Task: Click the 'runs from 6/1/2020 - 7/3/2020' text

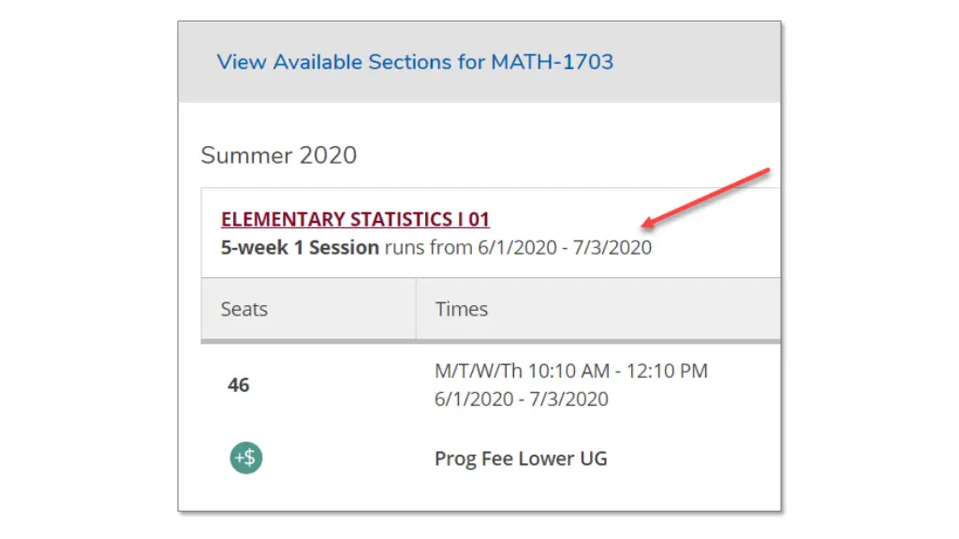Action: click(x=518, y=247)
